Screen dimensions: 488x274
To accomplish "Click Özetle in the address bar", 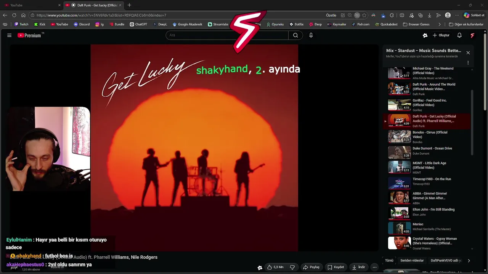I will click(331, 15).
